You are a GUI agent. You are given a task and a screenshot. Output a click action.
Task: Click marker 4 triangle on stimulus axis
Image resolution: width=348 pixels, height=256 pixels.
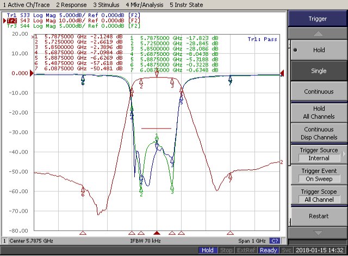pos(132,233)
